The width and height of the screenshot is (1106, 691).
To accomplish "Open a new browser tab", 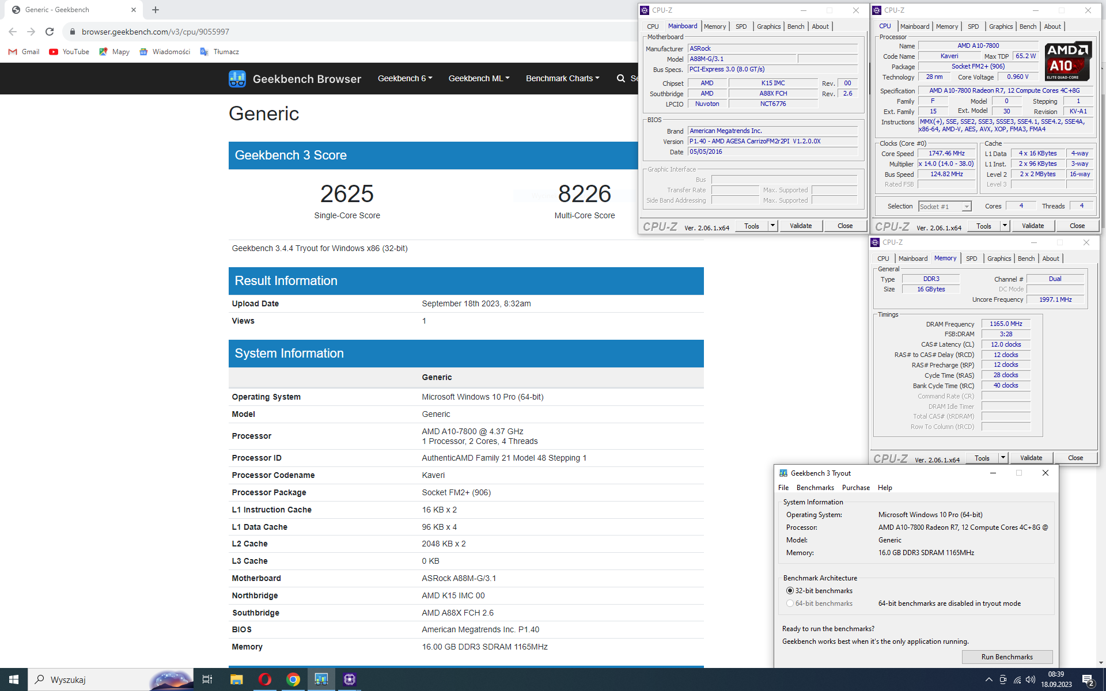I will pos(156,10).
